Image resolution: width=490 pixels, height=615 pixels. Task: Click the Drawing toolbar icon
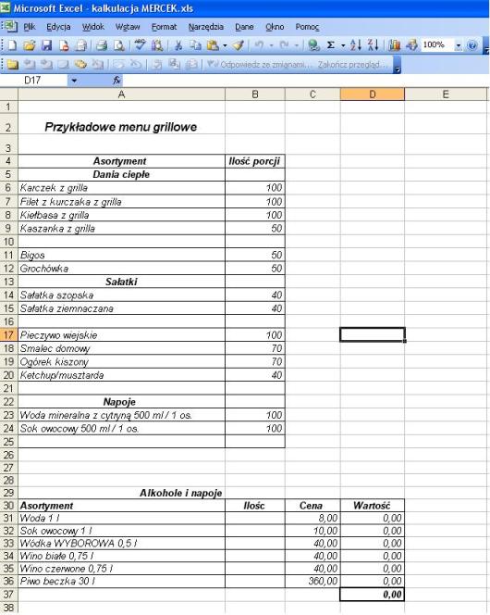click(411, 45)
